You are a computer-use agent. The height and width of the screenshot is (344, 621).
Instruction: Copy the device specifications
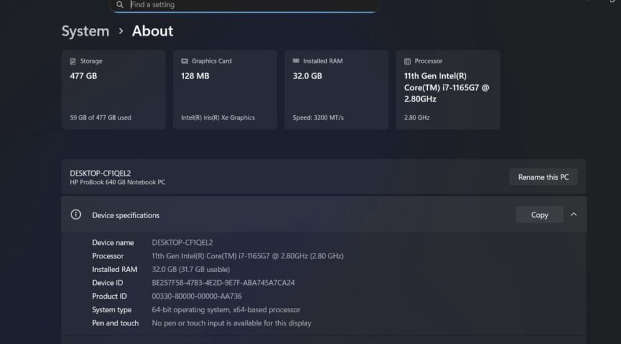click(540, 214)
